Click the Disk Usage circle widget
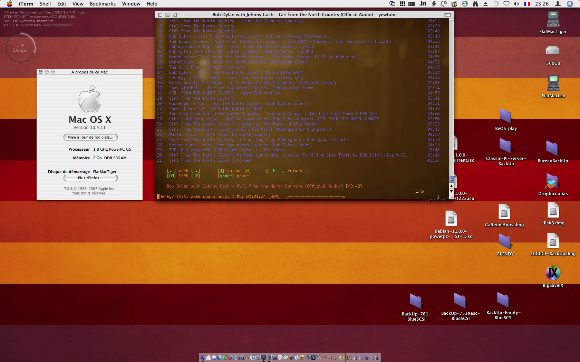This screenshot has width=580, height=362. click(20, 48)
